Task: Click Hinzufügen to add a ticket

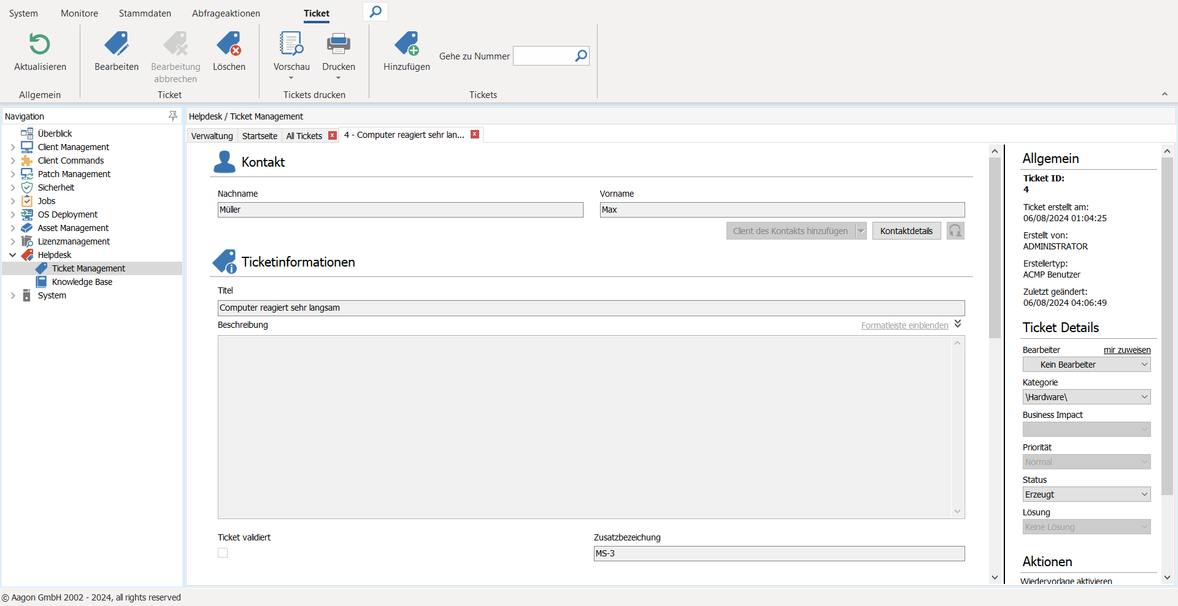Action: (406, 45)
